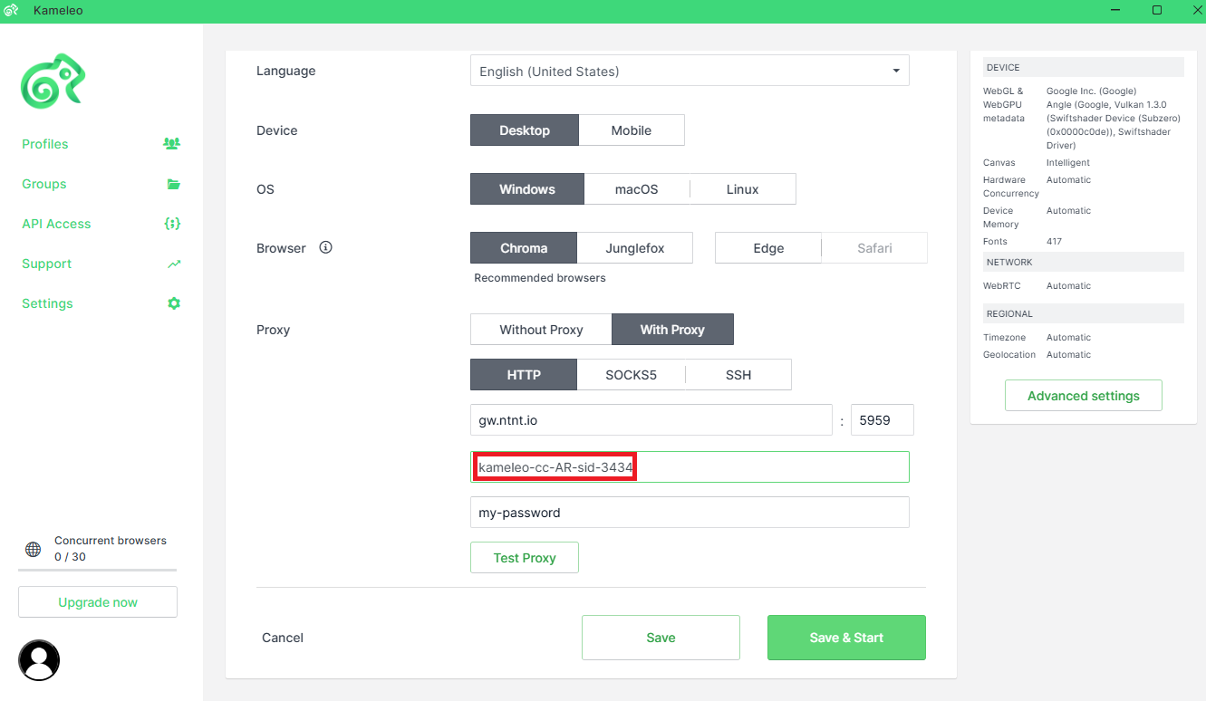Open the Profiles menu item

click(44, 144)
